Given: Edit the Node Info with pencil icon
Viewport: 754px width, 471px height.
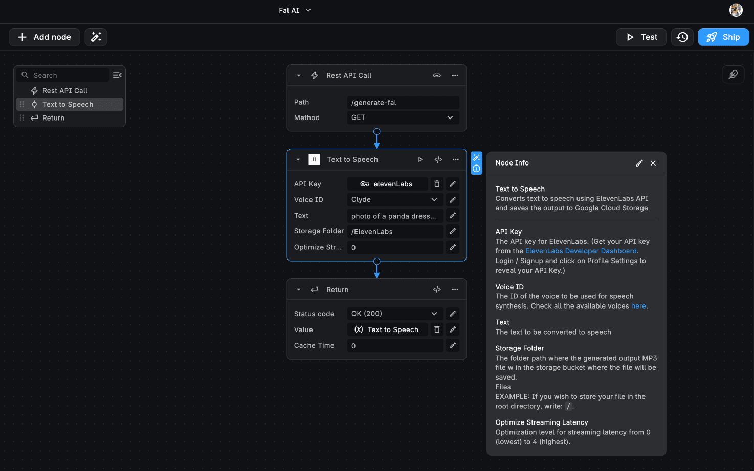Looking at the screenshot, I should pyautogui.click(x=639, y=163).
